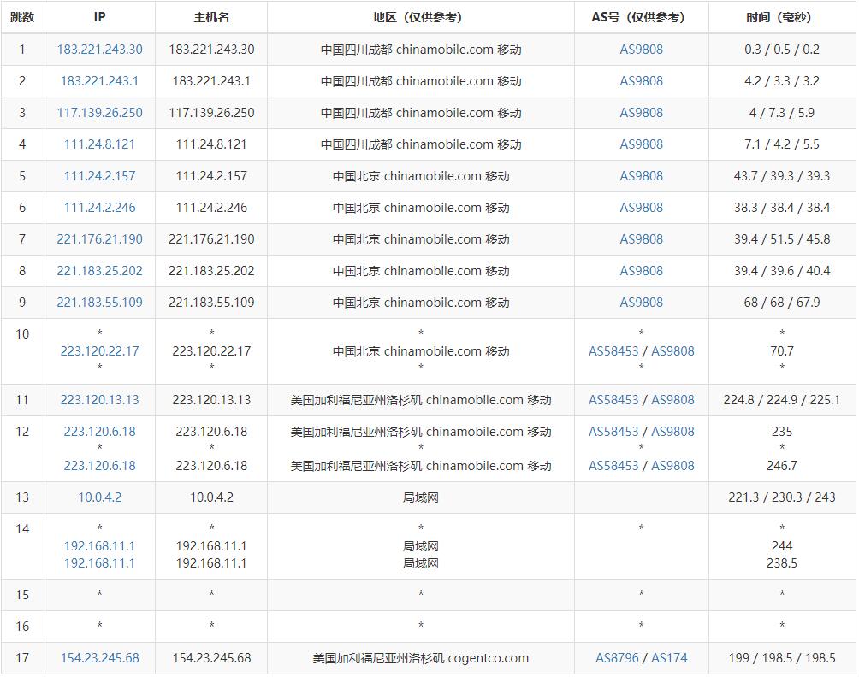Select hop number 16 cell

[22, 627]
